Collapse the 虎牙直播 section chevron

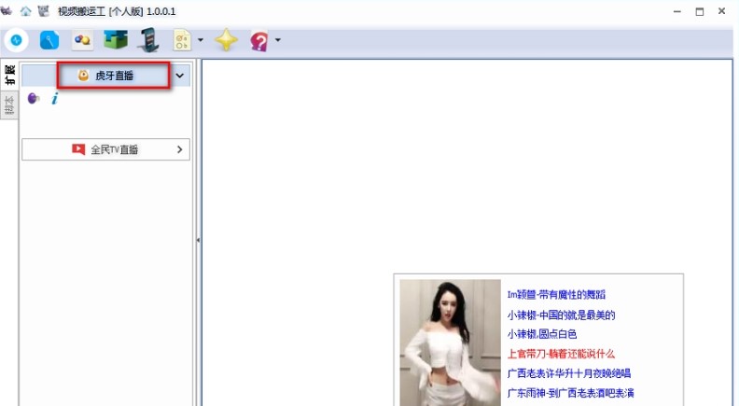(180, 76)
